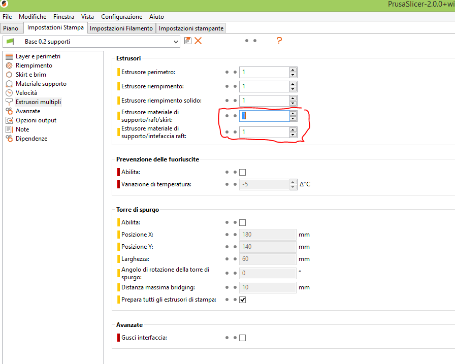Select the Riempimento infill icon
The width and height of the screenshot is (455, 364).
pos(9,65)
